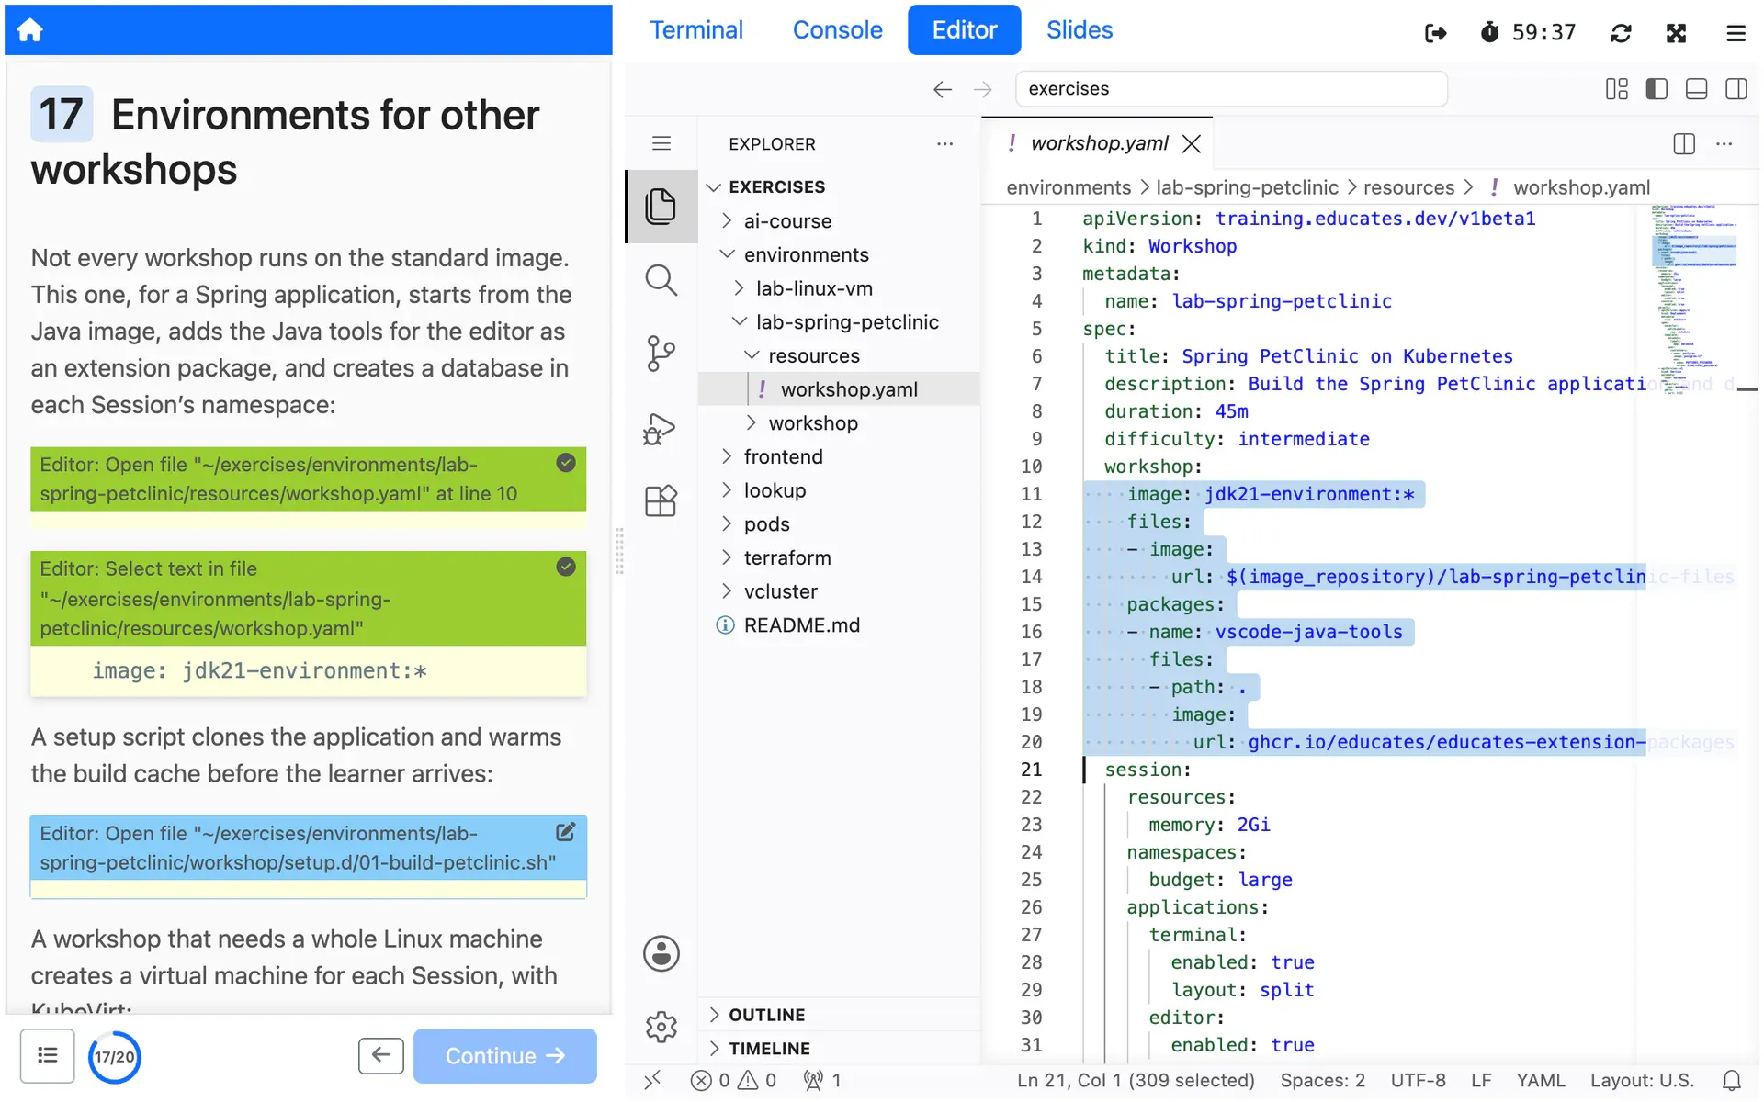Click the countdown timer stopwatch icon
This screenshot has height=1102, width=1764.
[x=1489, y=33]
